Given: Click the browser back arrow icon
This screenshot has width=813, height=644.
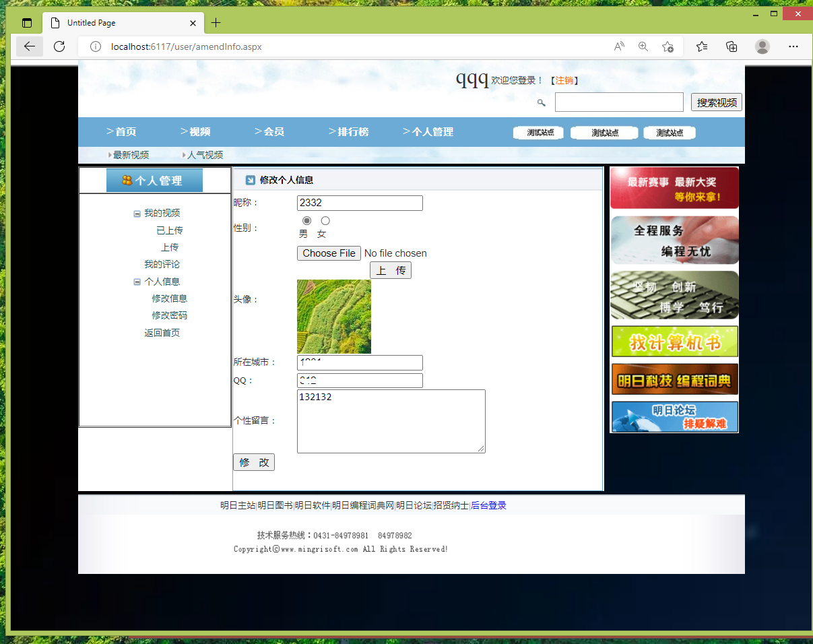Looking at the screenshot, I should (29, 46).
